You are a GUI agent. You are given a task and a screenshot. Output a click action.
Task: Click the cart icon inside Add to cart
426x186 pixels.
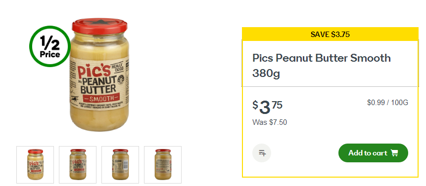[394, 153]
